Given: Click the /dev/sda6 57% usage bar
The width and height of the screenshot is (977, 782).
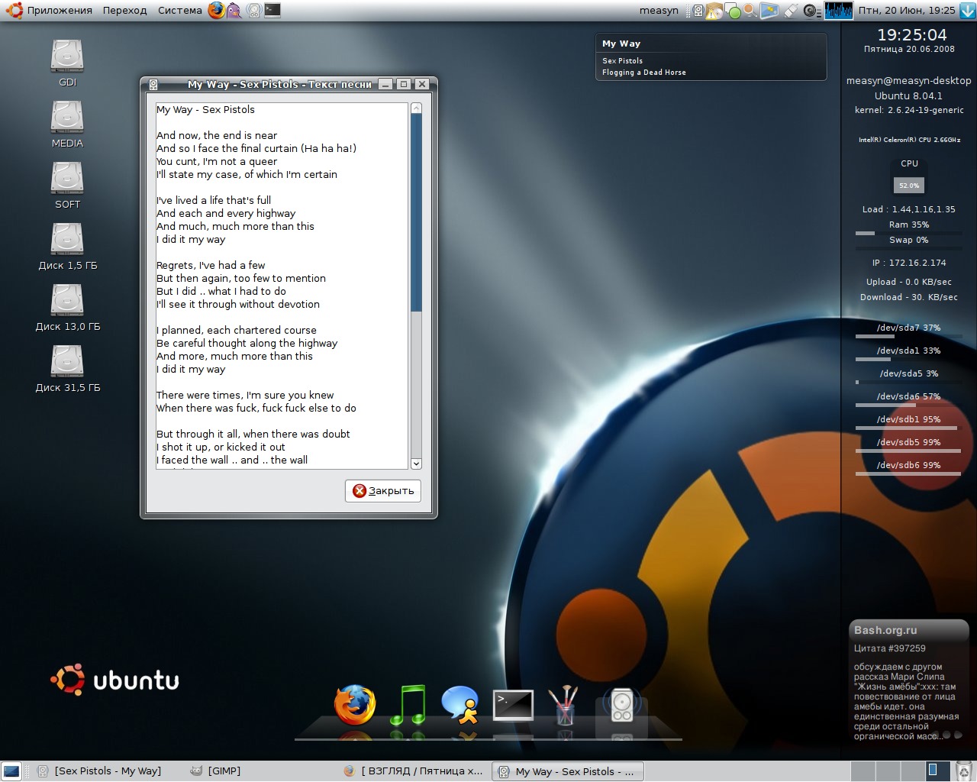Looking at the screenshot, I should tap(908, 405).
